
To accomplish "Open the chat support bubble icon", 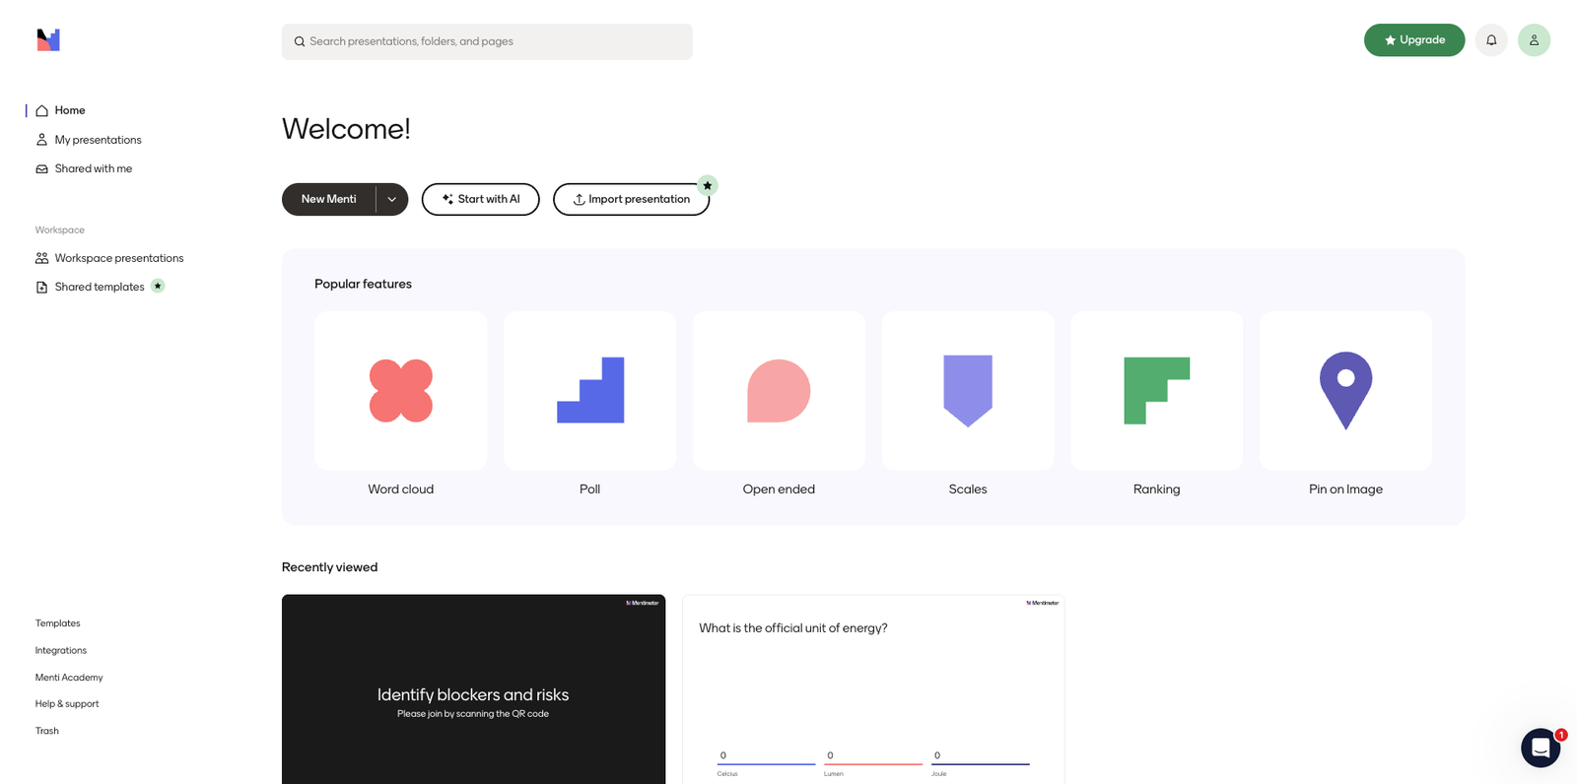I will 1541,749.
